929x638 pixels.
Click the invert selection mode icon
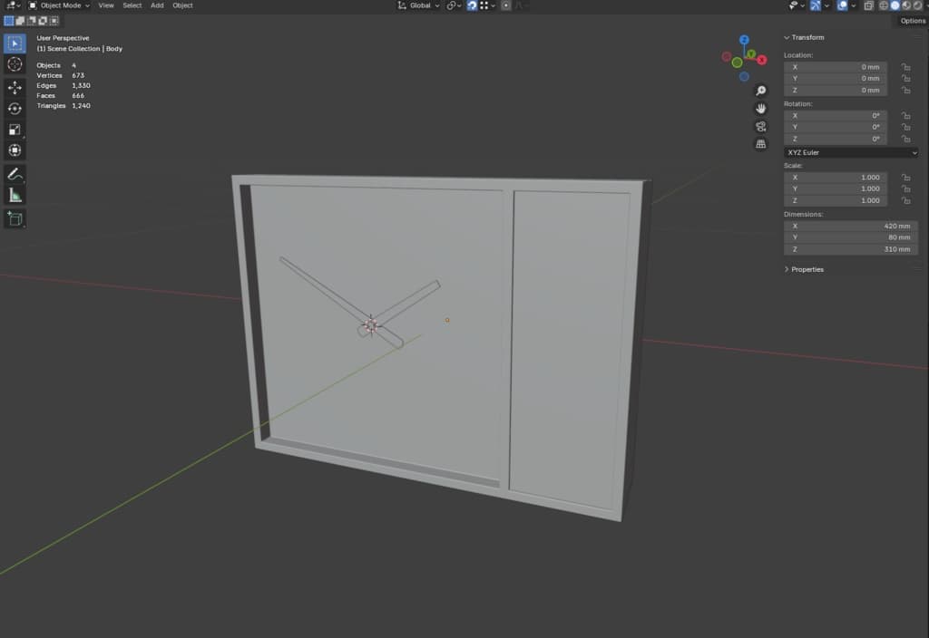click(x=43, y=21)
